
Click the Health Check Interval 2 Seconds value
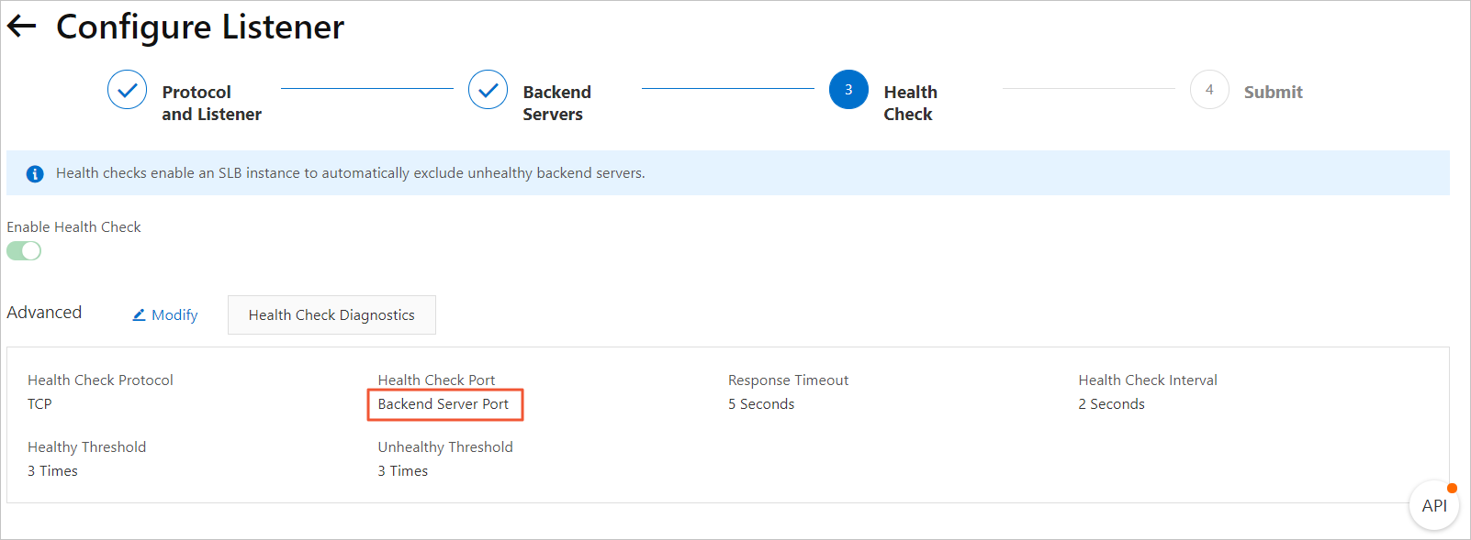(x=1111, y=404)
